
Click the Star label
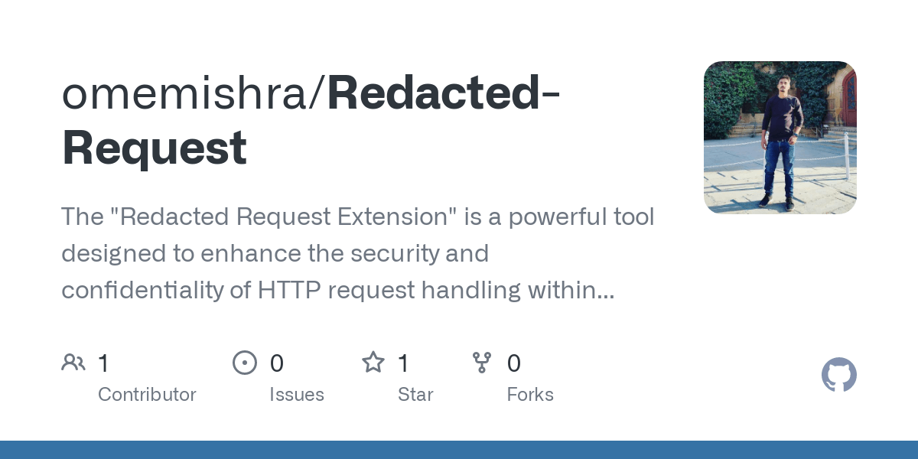(x=415, y=395)
